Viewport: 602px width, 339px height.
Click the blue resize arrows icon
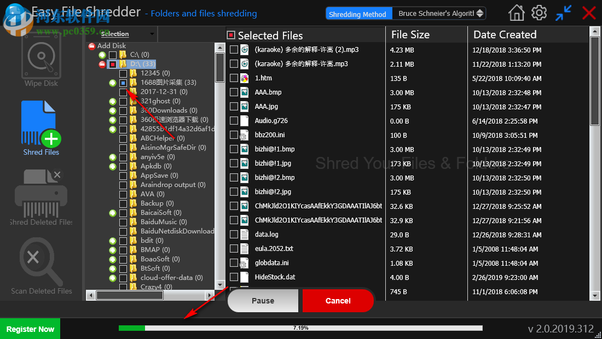(563, 13)
